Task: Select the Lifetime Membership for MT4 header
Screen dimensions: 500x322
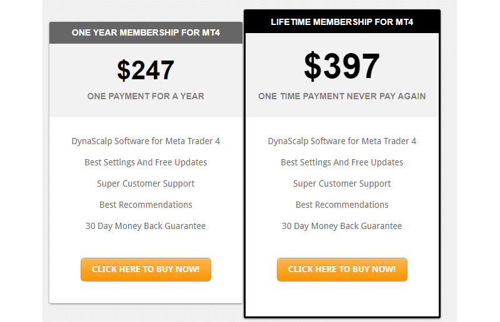Action: point(342,22)
